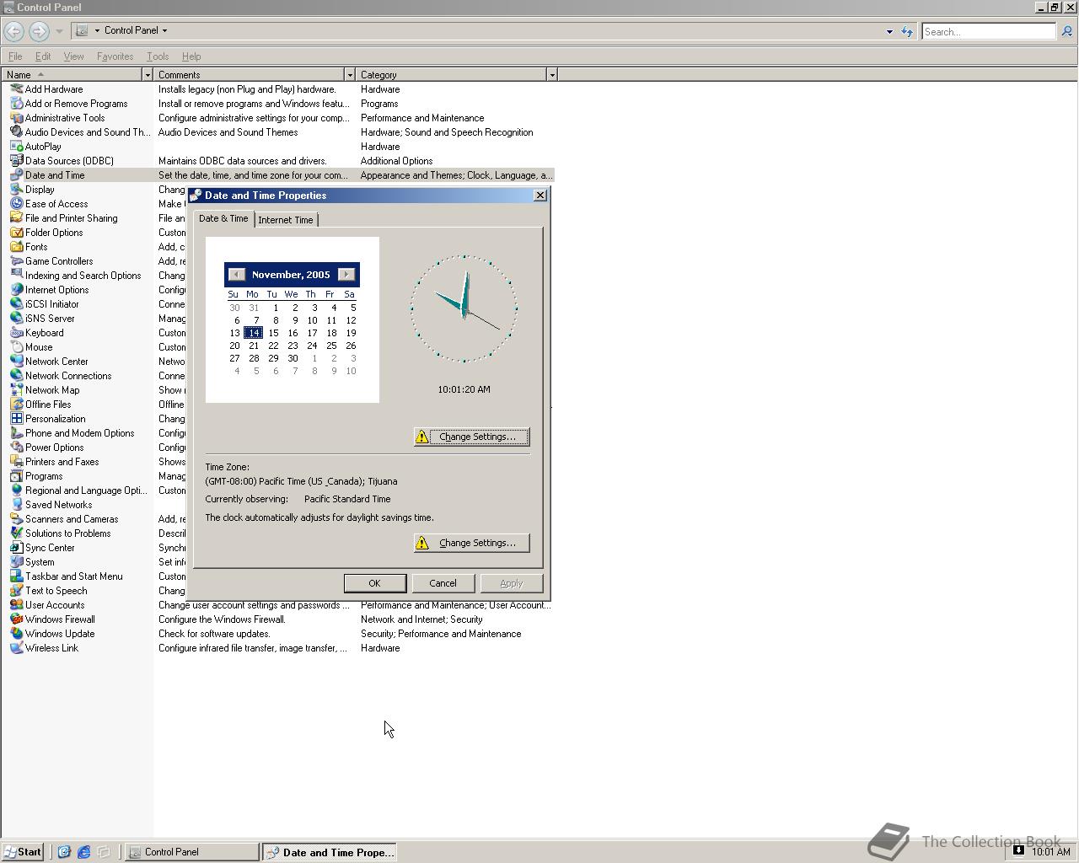This screenshot has width=1079, height=863.
Task: Switch to the Internet Time tab
Action: point(286,220)
